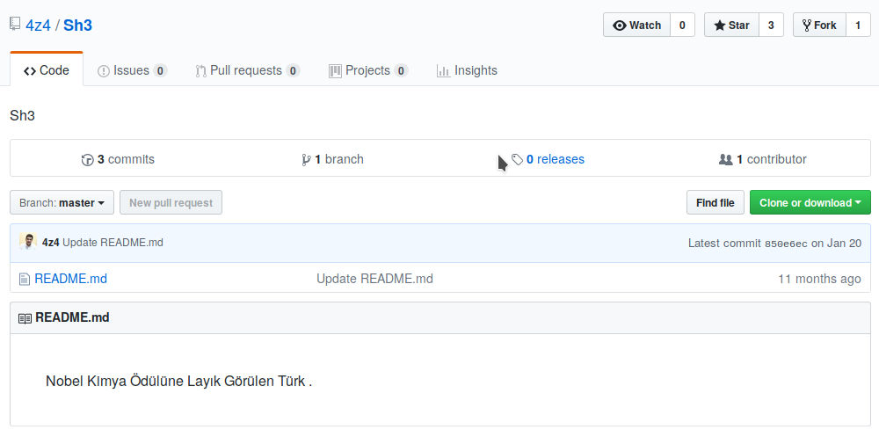Click the repository book icon beside 4z4
Viewport: 879px width, 437px height.
click(x=15, y=24)
